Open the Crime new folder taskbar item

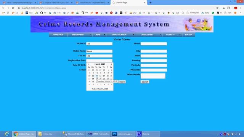pyautogui.click(x=49, y=134)
